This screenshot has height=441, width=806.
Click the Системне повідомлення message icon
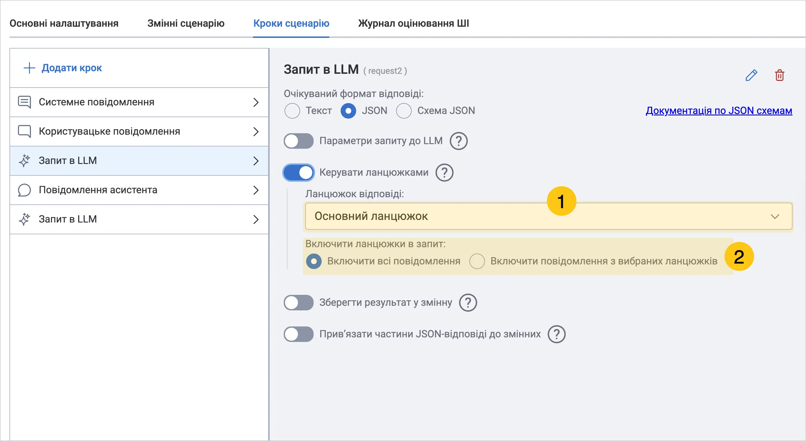24,102
